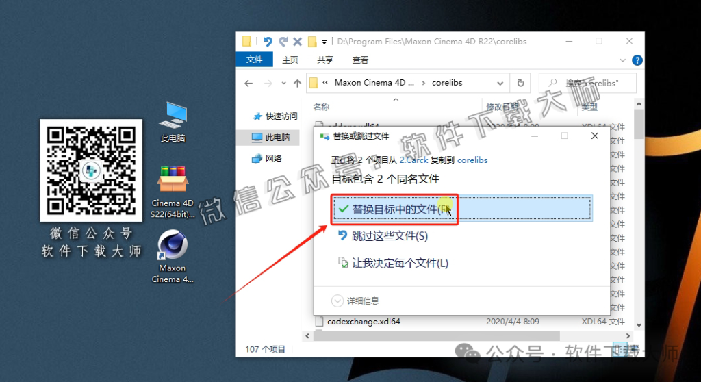
Task: Sort files by the 类型 column header
Action: [x=589, y=107]
